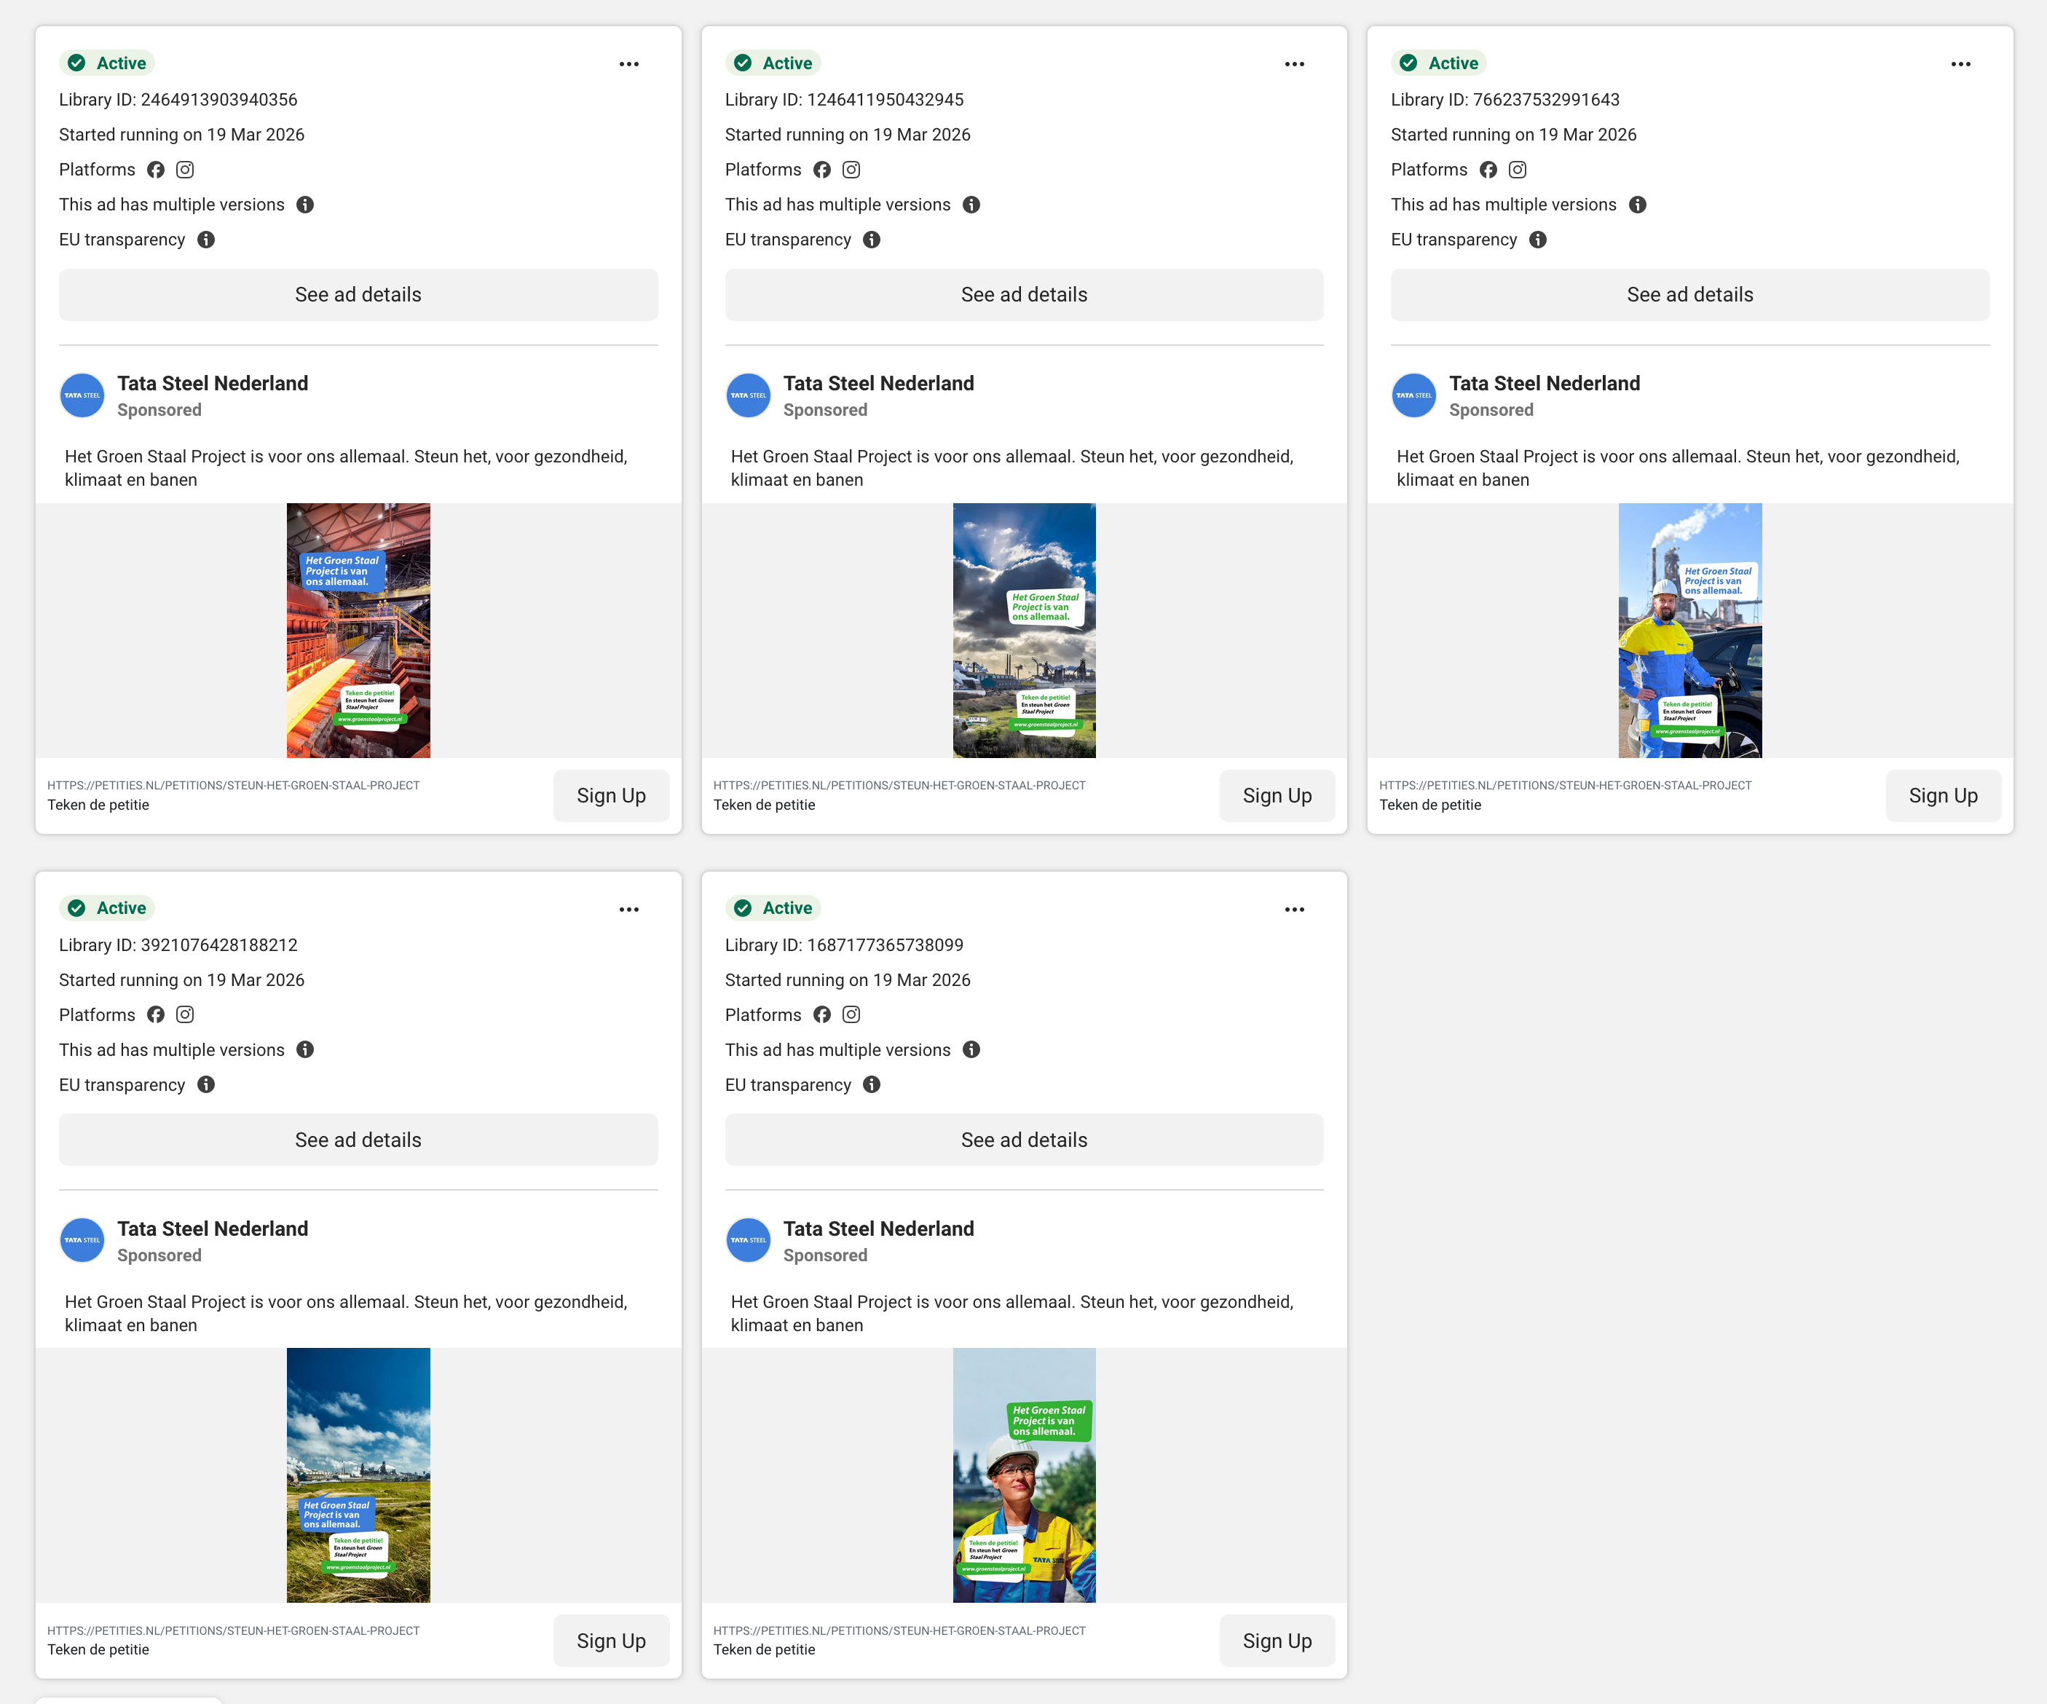The image size is (2047, 1704).
Task: See ad details for Library ID 2464913903940356
Action: [x=358, y=294]
